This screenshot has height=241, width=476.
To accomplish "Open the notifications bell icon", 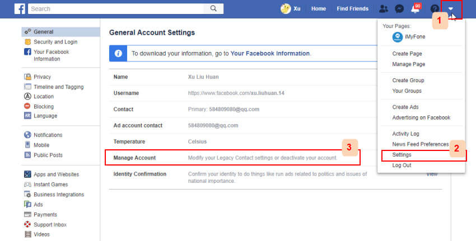I will 415,9.
